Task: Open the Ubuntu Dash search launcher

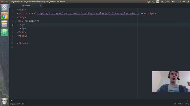Action: pyautogui.click(x=4, y=8)
